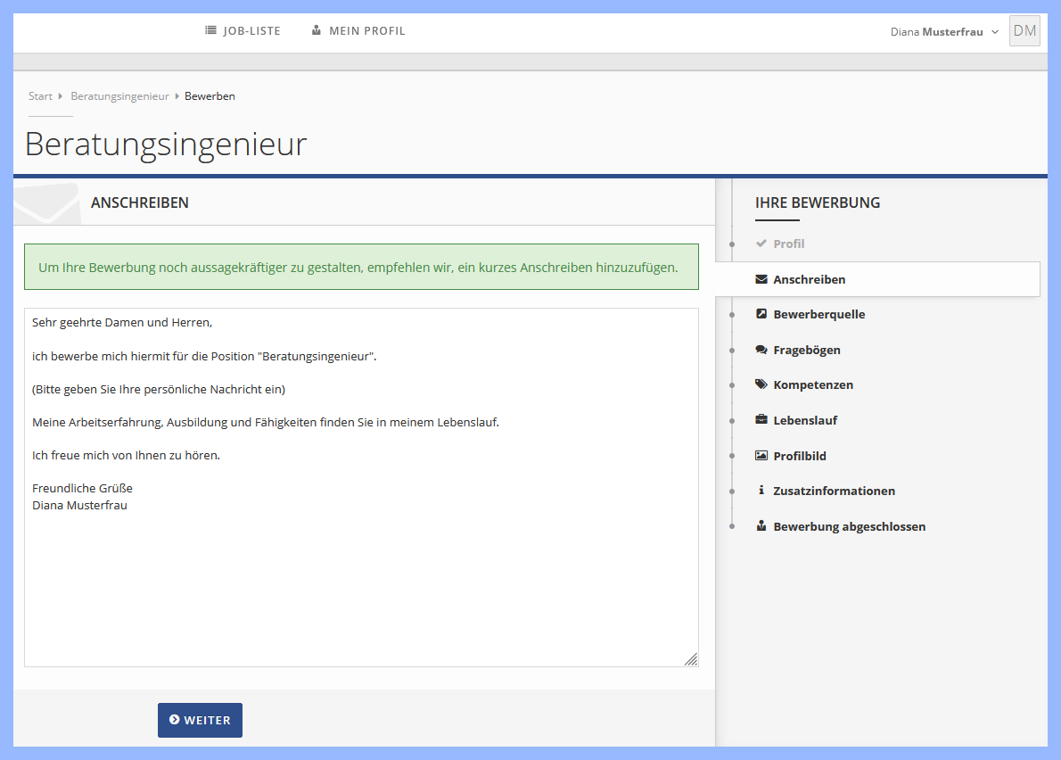The width and height of the screenshot is (1061, 760).
Task: Click the Weiter button
Action: (x=200, y=720)
